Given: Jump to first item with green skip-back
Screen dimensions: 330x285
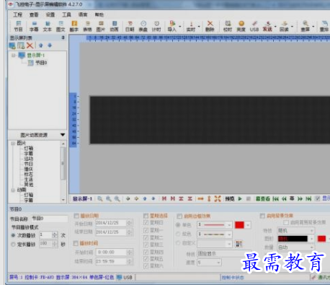Looking at the screenshot, I should pyautogui.click(x=276, y=198).
